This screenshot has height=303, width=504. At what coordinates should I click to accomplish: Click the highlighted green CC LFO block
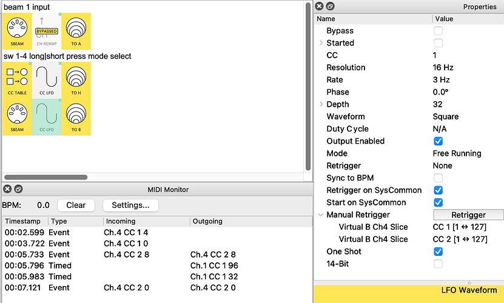(x=46, y=117)
